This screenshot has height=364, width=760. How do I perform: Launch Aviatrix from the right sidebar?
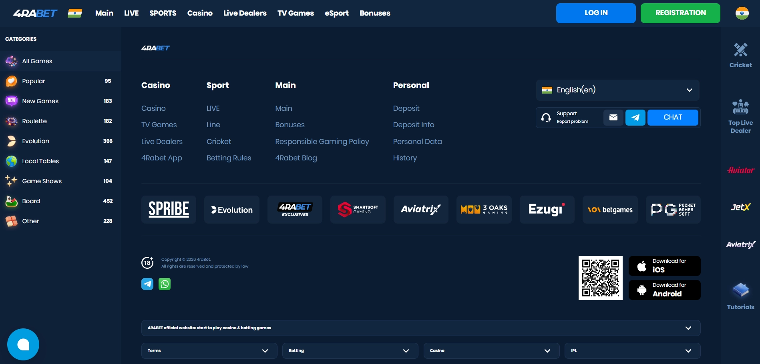pos(740,245)
